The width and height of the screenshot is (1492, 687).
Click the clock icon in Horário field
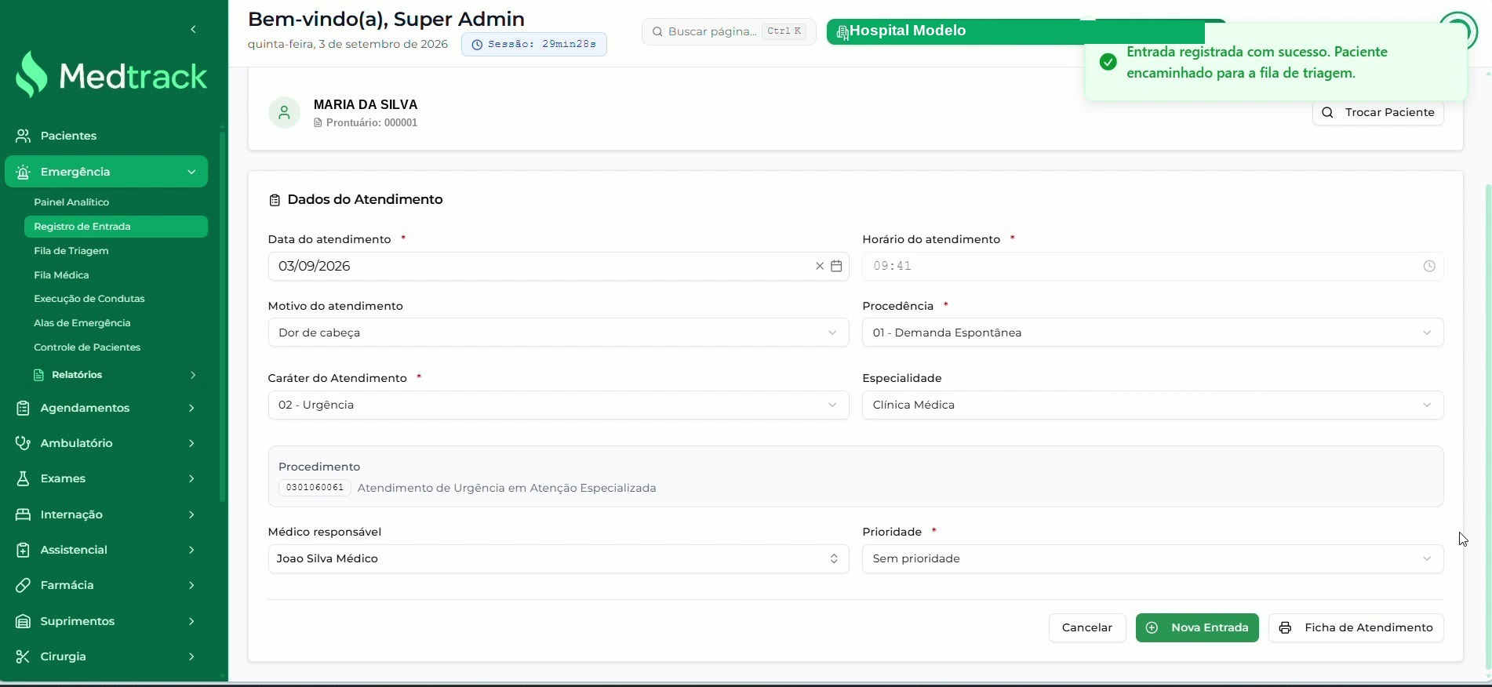click(x=1429, y=266)
